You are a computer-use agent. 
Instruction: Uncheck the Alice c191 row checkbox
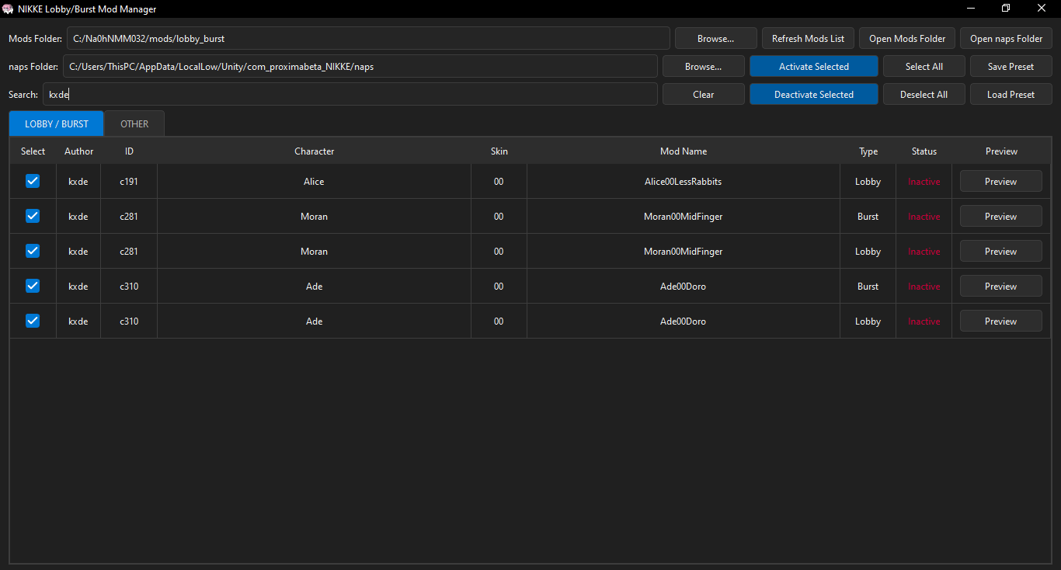click(32, 181)
